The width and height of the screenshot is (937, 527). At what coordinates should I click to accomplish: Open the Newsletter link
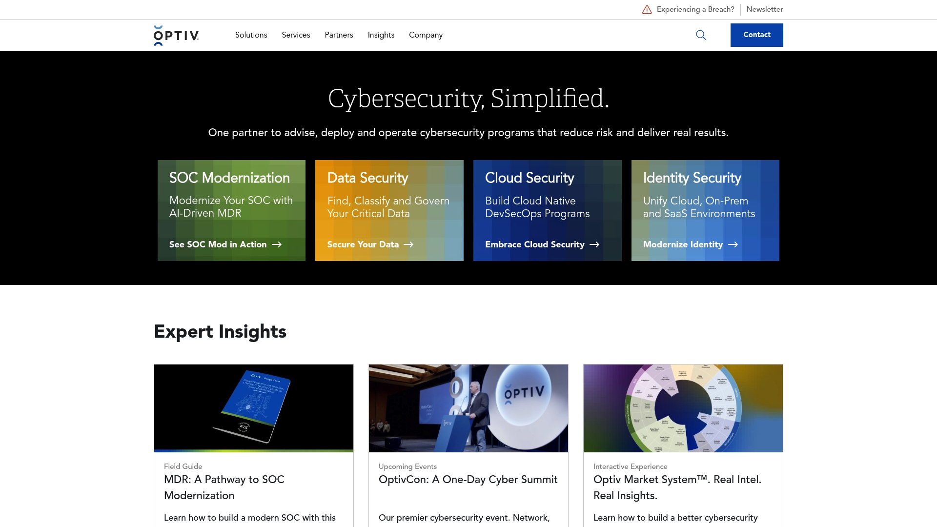click(765, 9)
